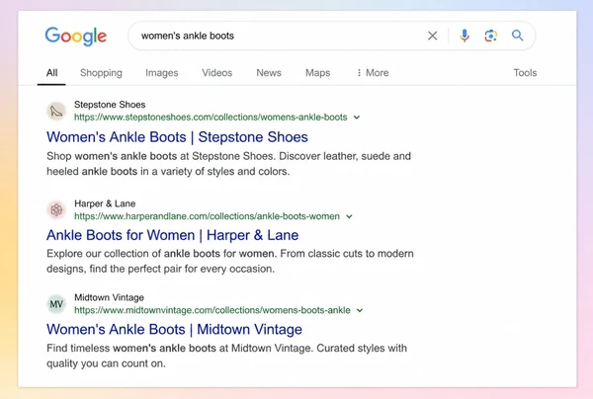The image size is (593, 399).
Task: Expand the arrow next to stepstoneshoes.com URL
Action: coord(357,118)
